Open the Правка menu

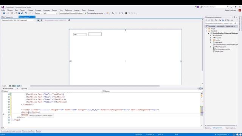[x=10, y=10]
